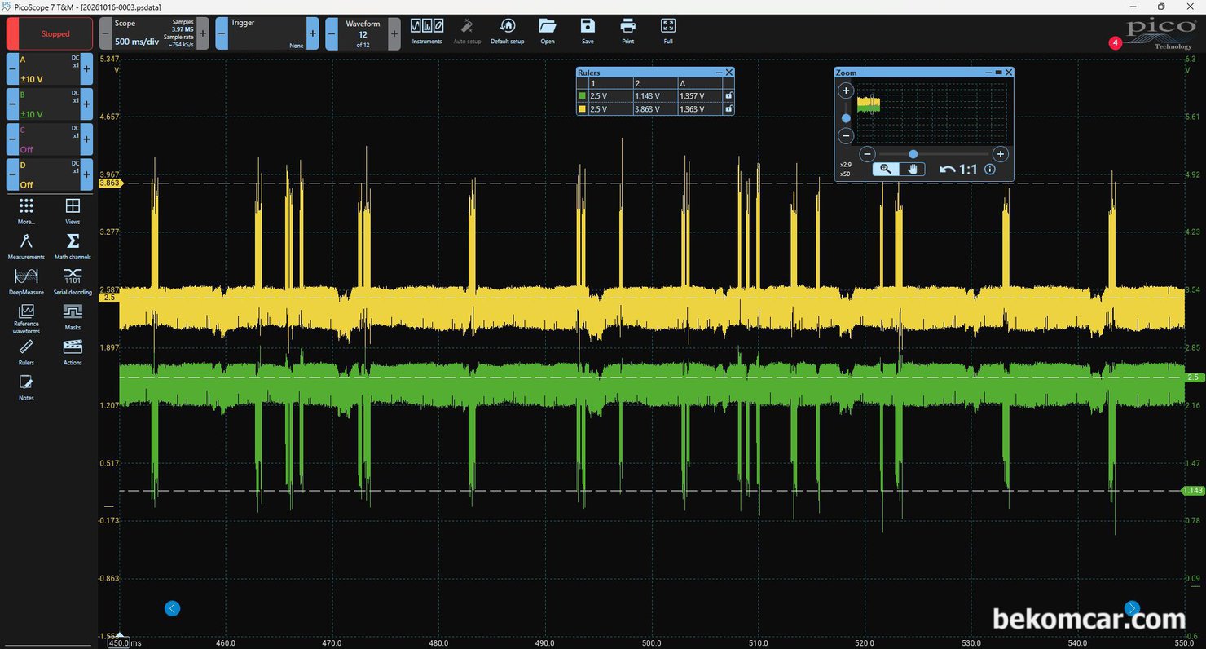Open the Actions tool
The image size is (1206, 649).
pyautogui.click(x=73, y=352)
